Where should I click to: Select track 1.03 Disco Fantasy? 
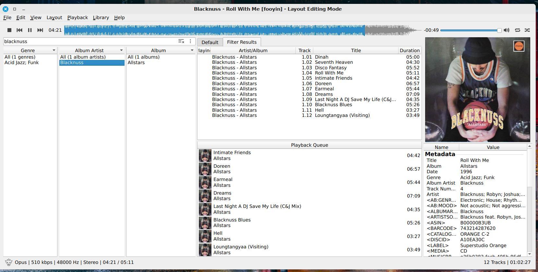click(x=309, y=68)
